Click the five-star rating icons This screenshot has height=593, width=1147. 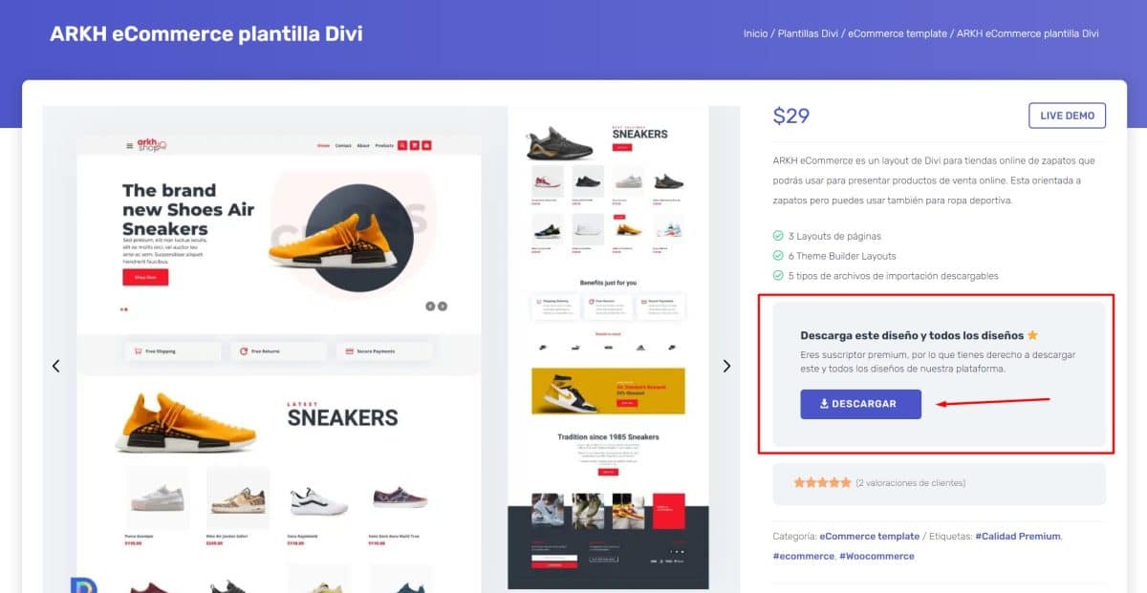click(x=822, y=482)
